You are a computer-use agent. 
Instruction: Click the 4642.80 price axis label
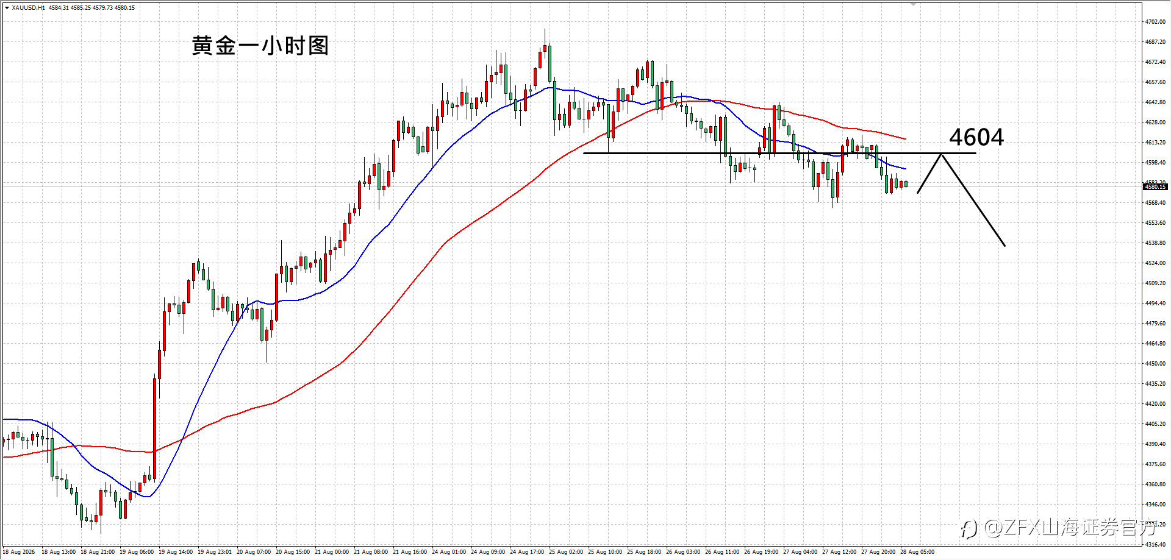coord(1155,102)
